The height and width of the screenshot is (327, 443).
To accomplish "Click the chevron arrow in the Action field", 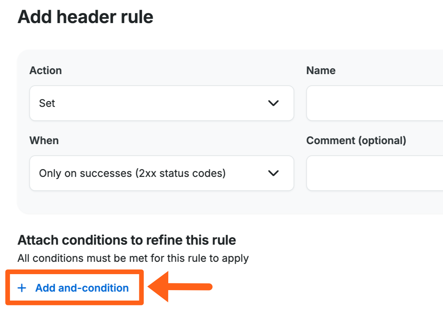I will tap(273, 103).
